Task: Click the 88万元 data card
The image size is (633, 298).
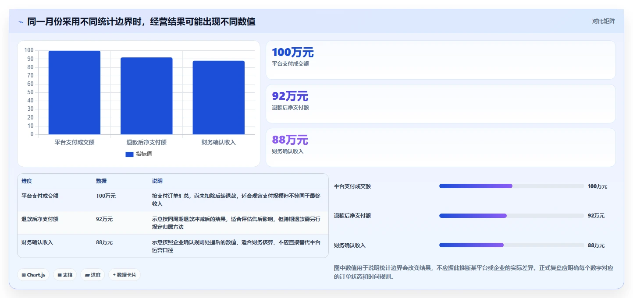Action: pos(441,147)
